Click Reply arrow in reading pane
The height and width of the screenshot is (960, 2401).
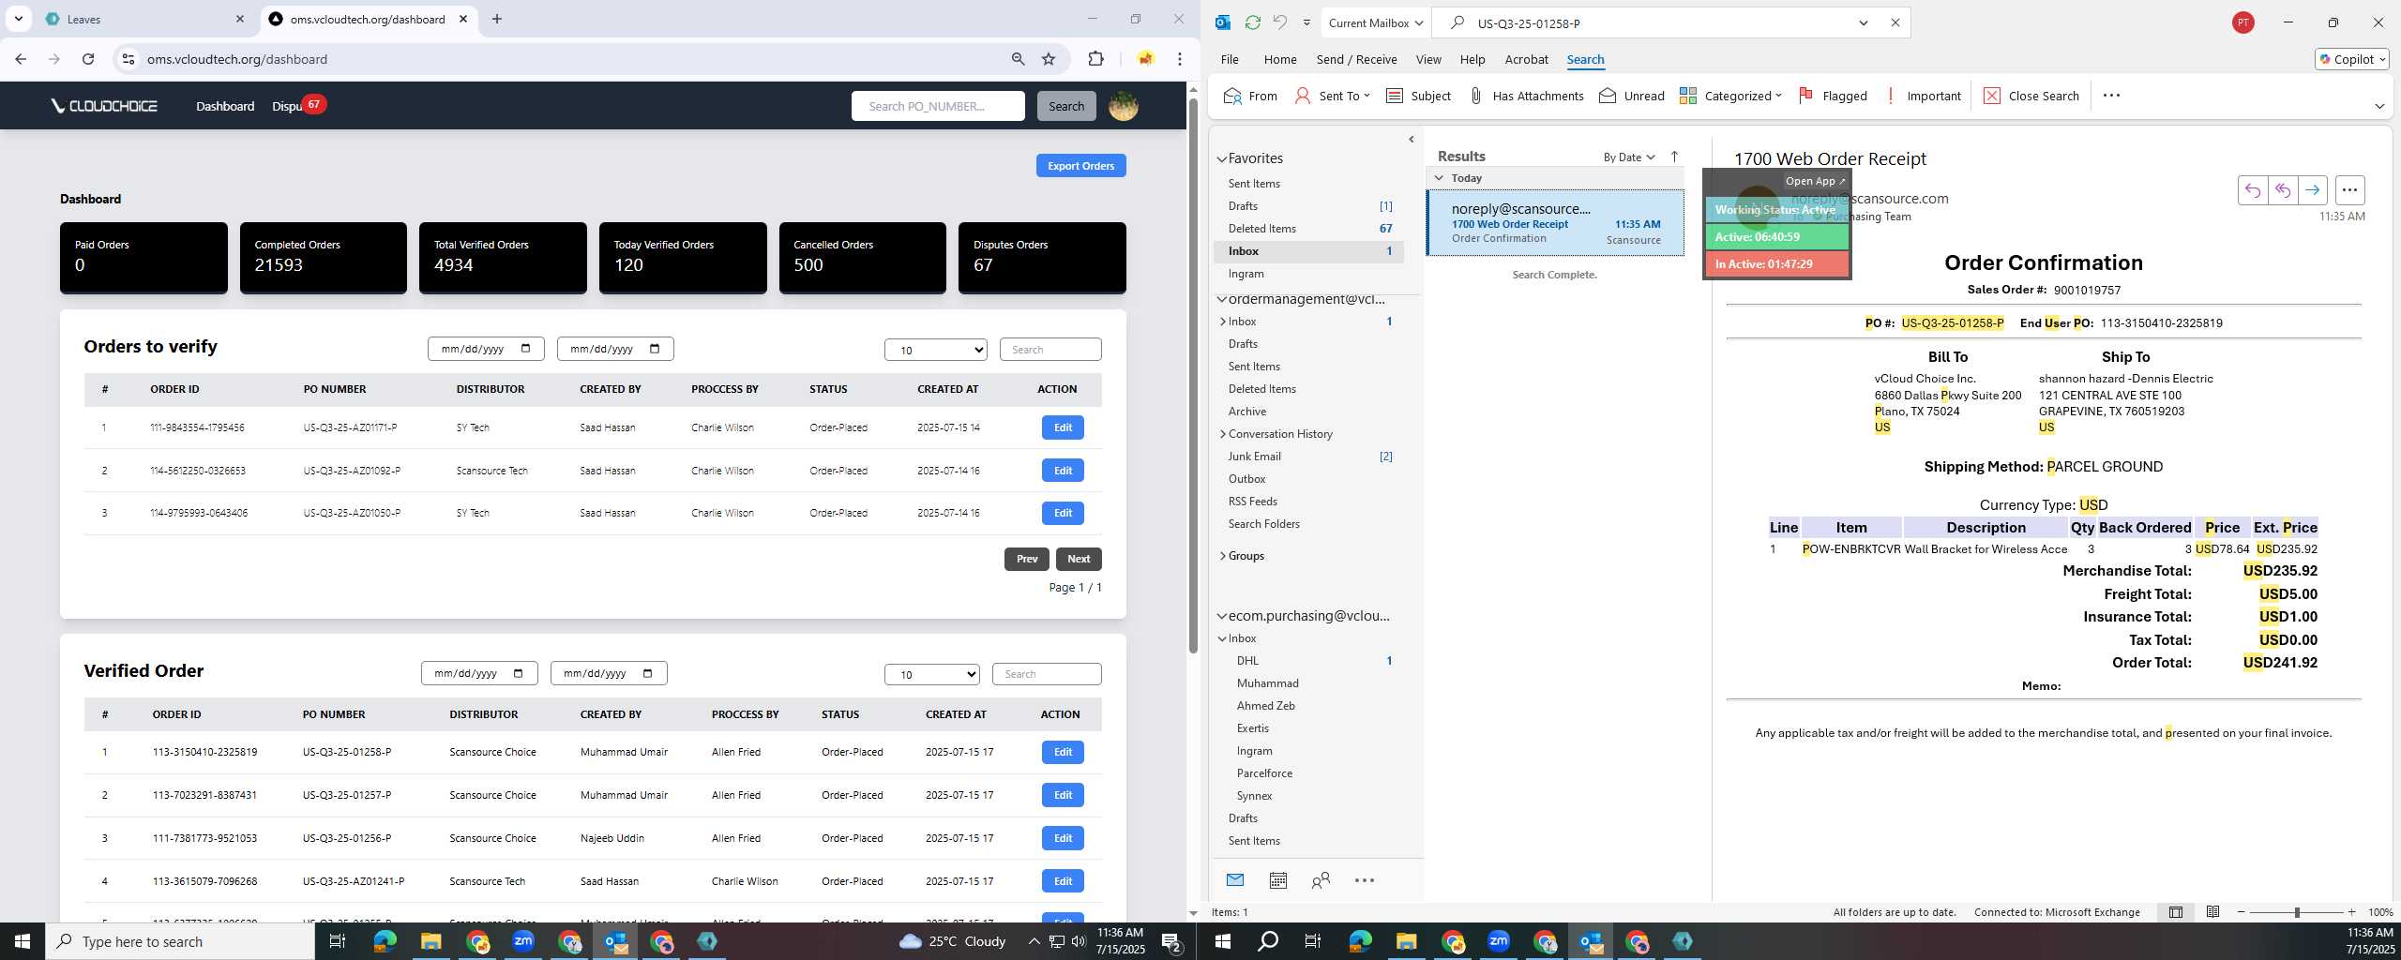2253,190
